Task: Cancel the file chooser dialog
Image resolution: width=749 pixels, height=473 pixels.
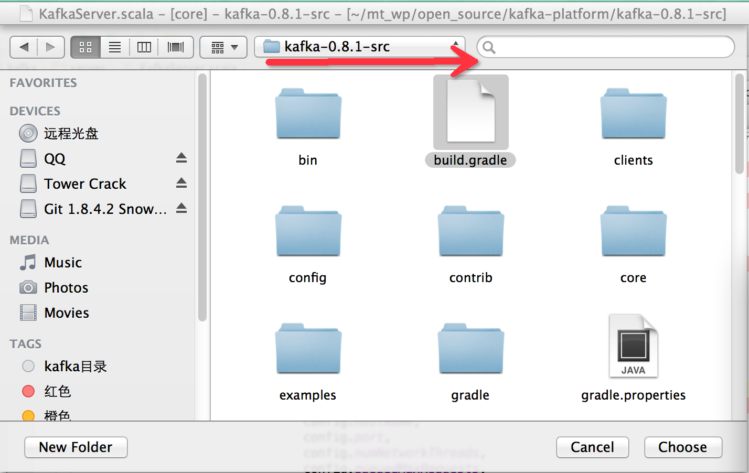Action: click(x=592, y=447)
